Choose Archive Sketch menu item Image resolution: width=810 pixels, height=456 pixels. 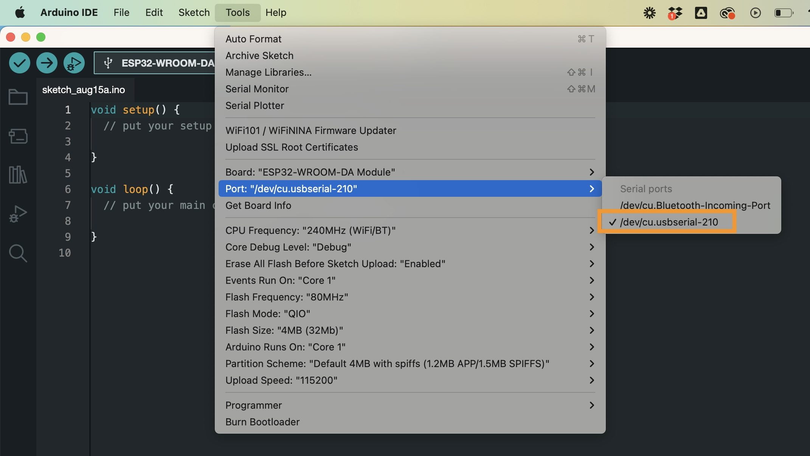pyautogui.click(x=410, y=56)
